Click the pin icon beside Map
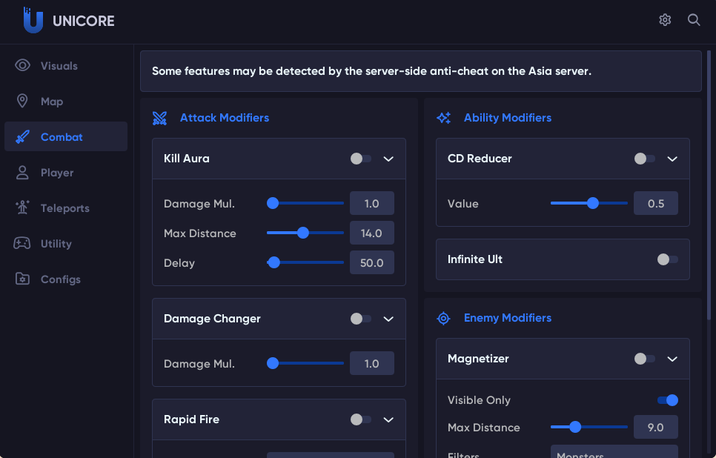716x458 pixels. [22, 101]
